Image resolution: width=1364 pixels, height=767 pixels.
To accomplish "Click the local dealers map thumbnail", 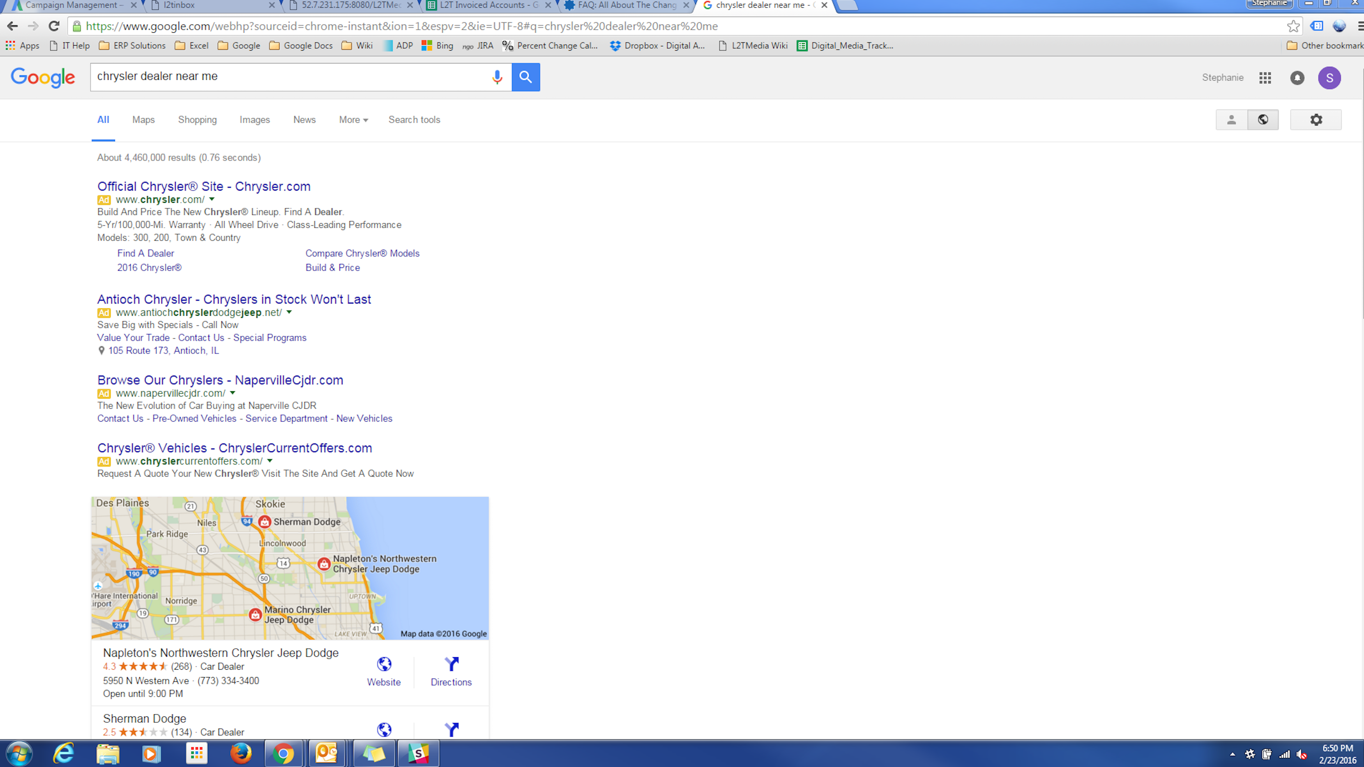I will click(x=290, y=568).
